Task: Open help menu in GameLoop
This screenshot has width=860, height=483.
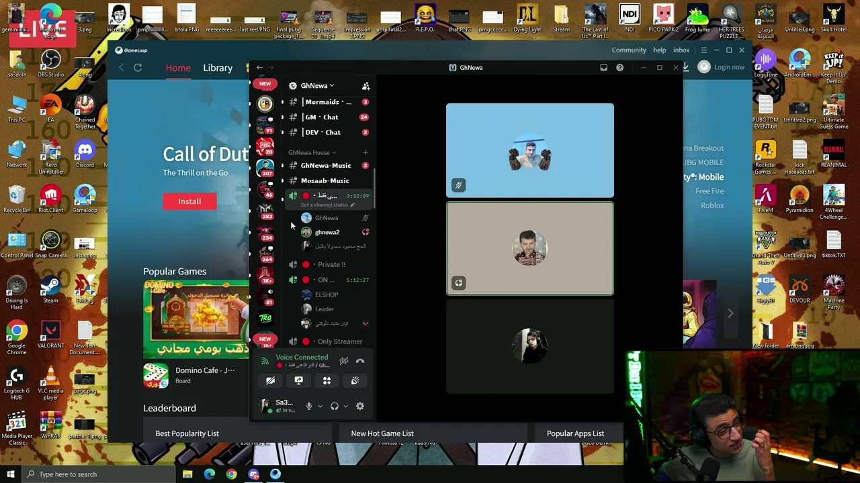Action: click(660, 50)
